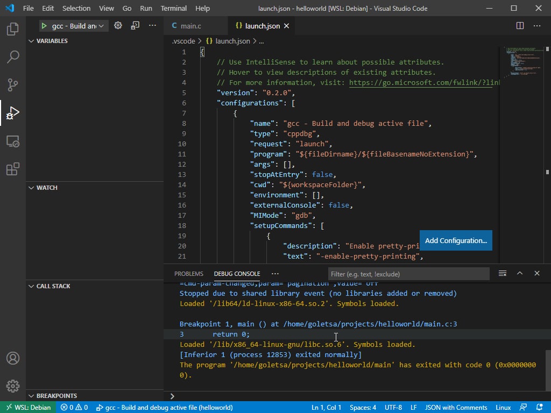
Task: Open the Terminal menu
Action: pos(174,8)
